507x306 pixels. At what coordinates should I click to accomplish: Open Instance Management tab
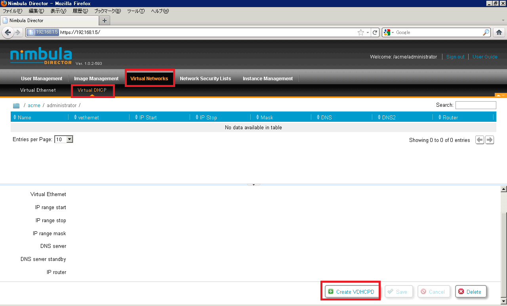click(268, 79)
